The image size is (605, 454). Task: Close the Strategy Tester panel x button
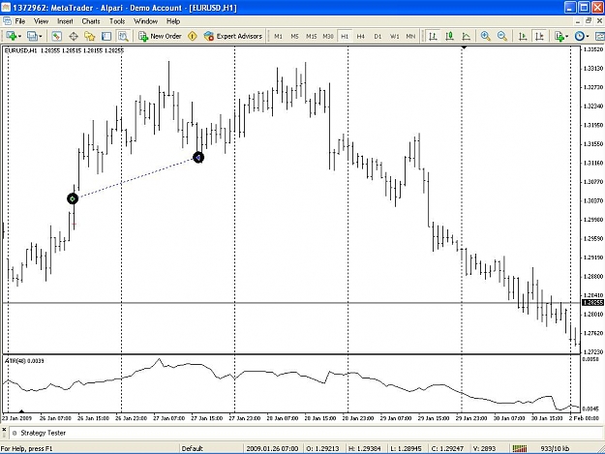(x=4, y=429)
